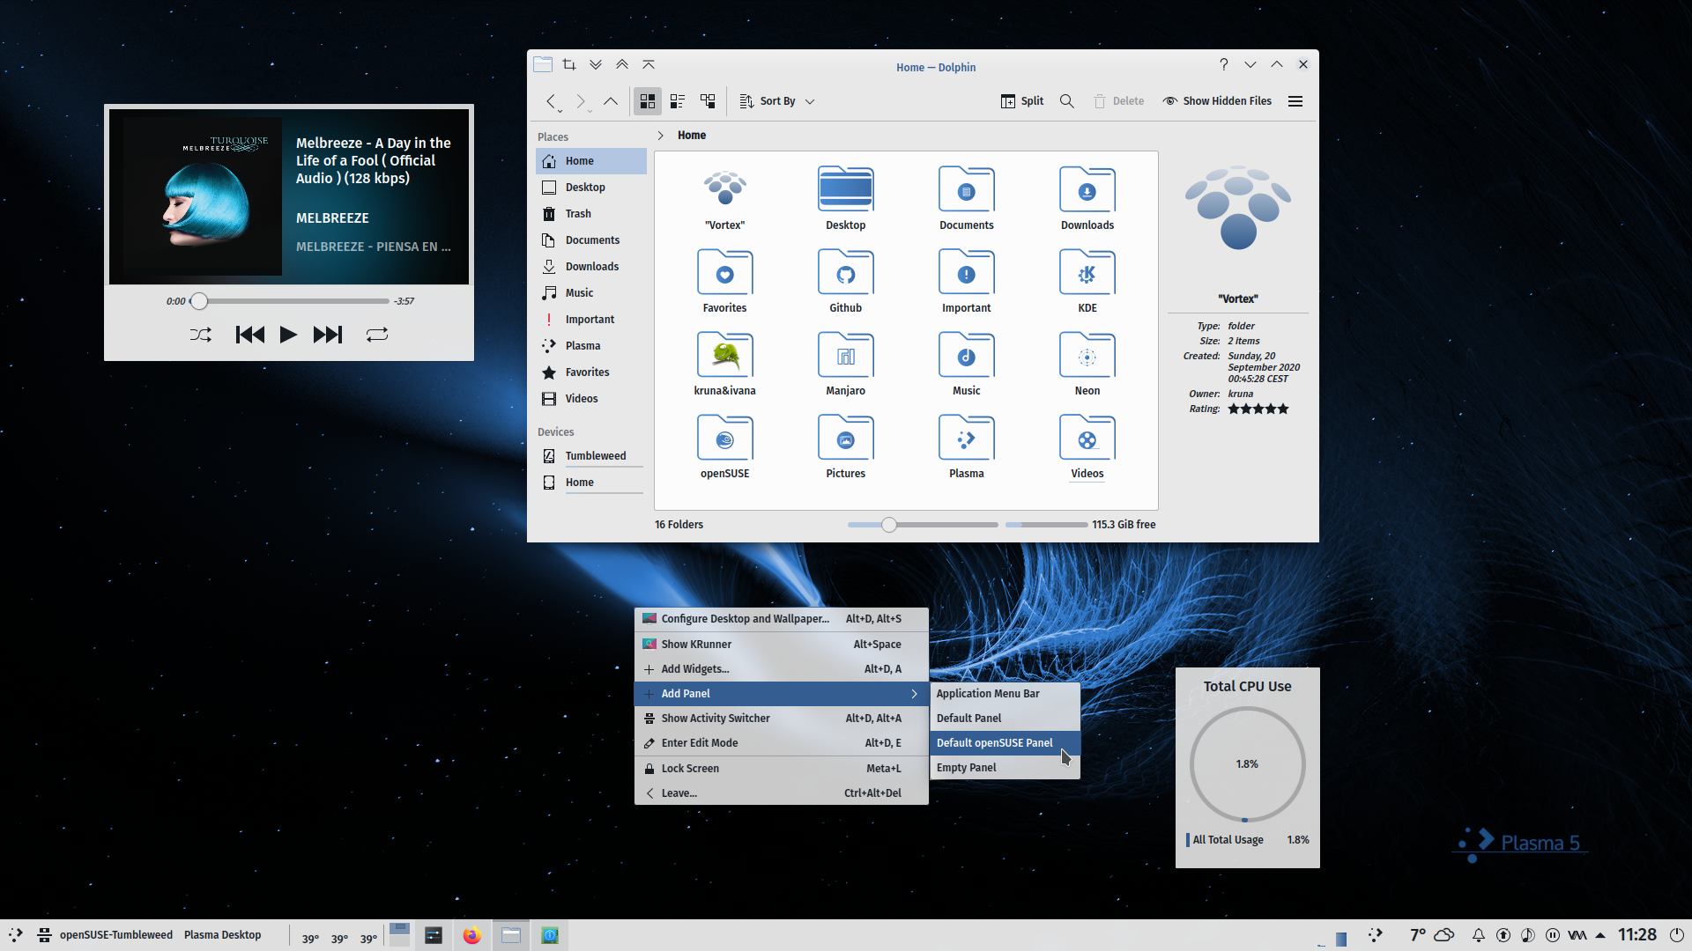This screenshot has width=1692, height=951.
Task: Open the Vortex folder
Action: tap(724, 199)
